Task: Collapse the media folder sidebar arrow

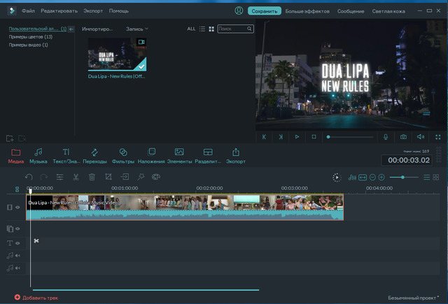Action: [71, 29]
